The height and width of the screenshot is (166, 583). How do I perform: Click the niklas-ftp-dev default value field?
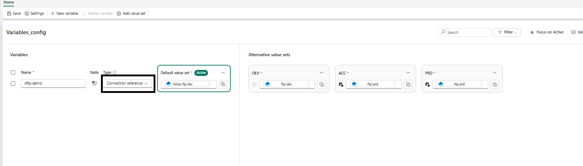(189, 84)
